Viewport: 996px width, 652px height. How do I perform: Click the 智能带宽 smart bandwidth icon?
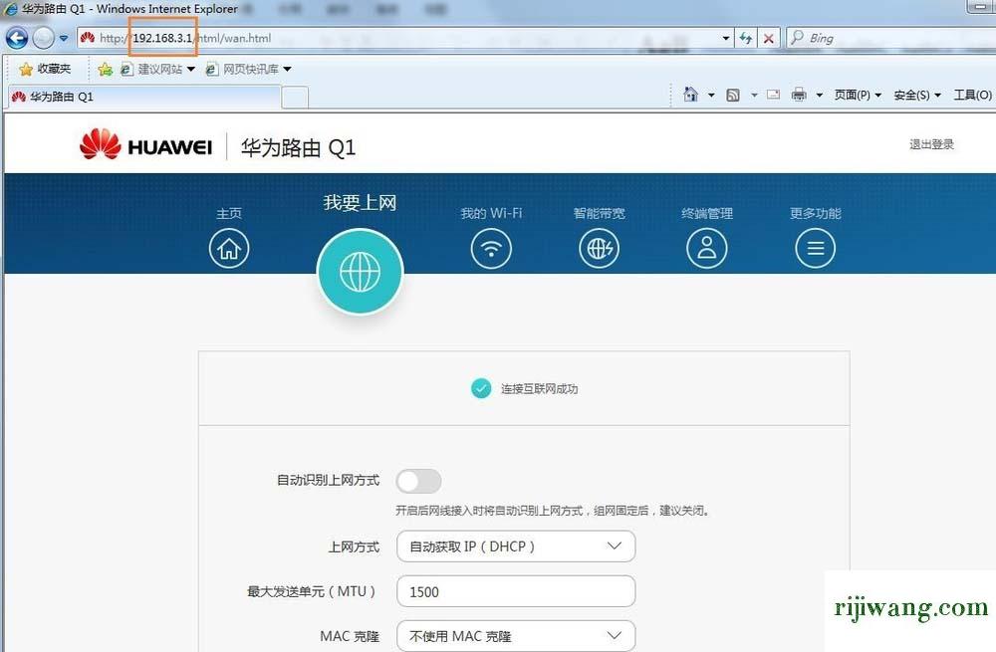(599, 248)
